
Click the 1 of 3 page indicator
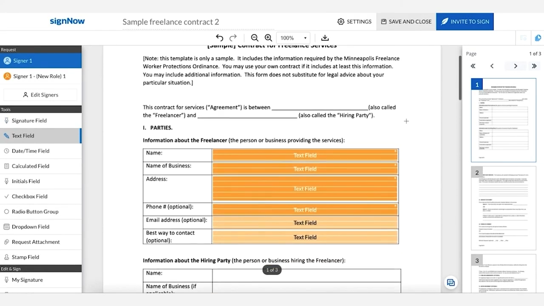pos(272,270)
